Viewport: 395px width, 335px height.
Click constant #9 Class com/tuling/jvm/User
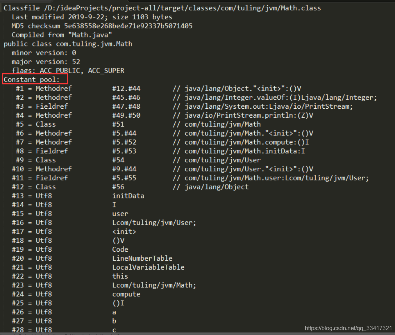coord(138,160)
